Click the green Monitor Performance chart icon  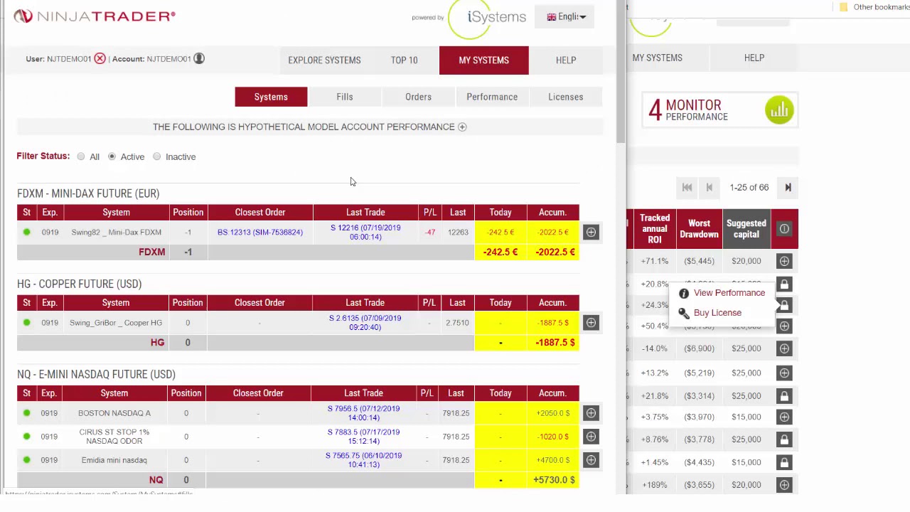pos(779,110)
